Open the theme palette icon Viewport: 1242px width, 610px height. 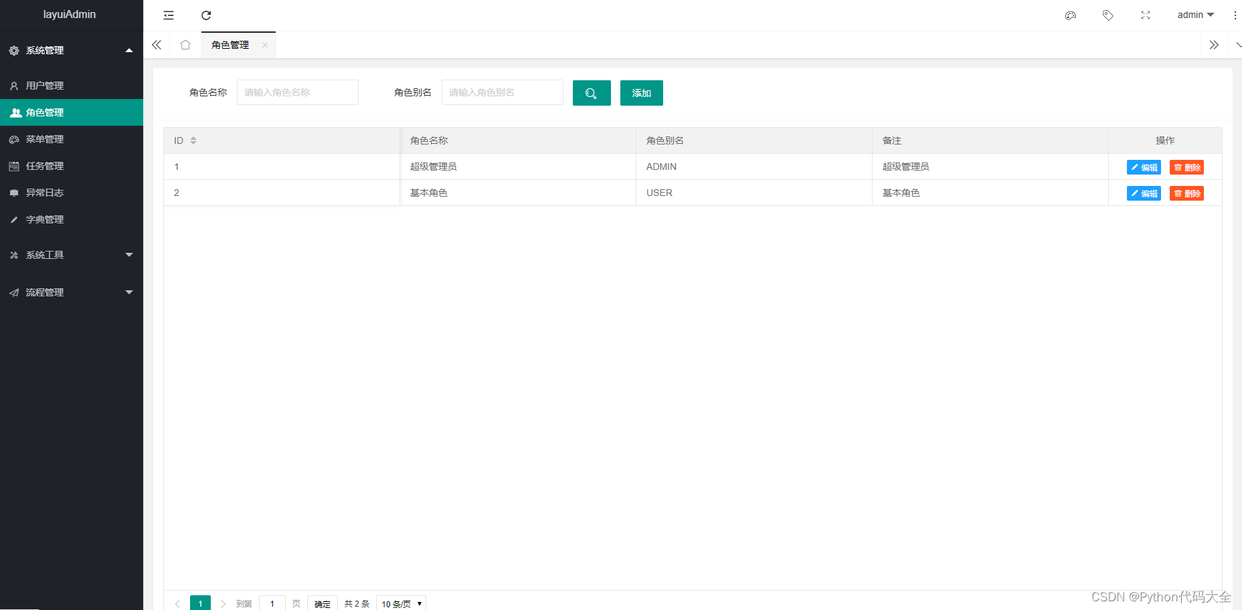point(1070,15)
